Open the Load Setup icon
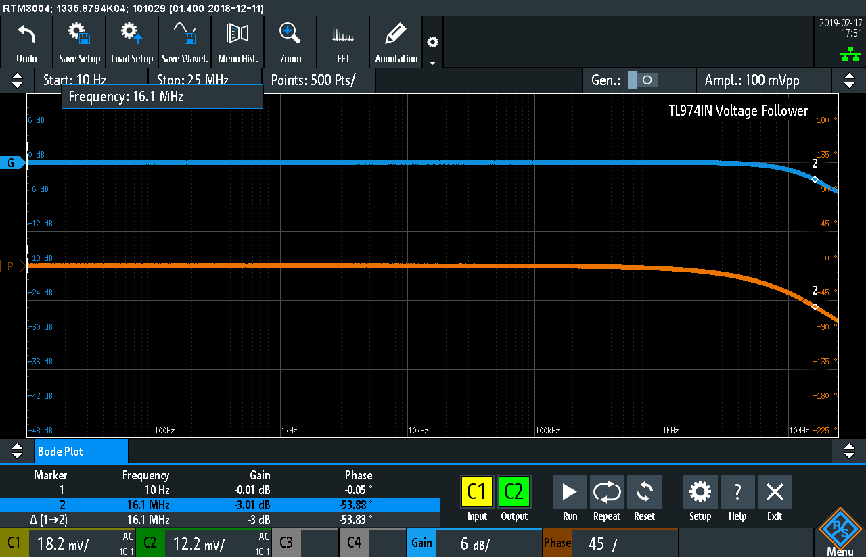 pyautogui.click(x=132, y=42)
